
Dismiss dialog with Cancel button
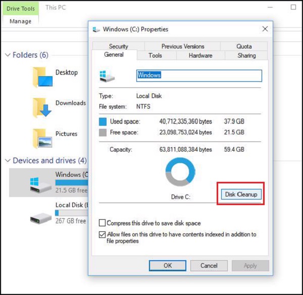click(x=209, y=265)
